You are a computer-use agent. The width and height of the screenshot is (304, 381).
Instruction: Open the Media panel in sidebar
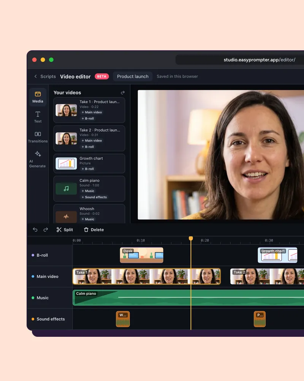[x=38, y=97]
